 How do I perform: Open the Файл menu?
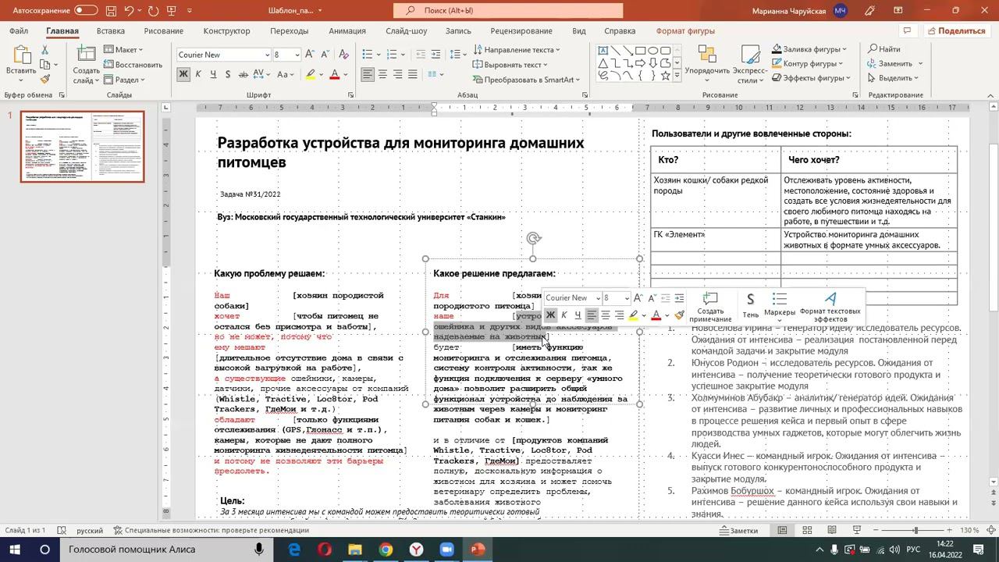click(19, 31)
